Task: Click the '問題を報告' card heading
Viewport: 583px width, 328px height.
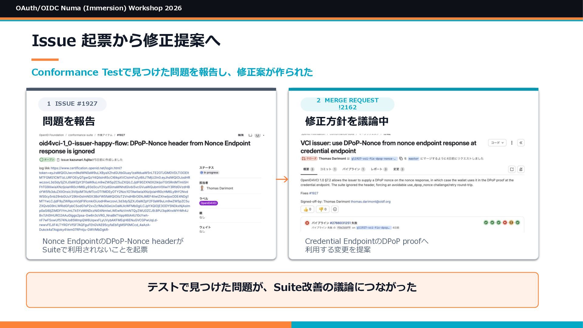Action: coord(69,121)
